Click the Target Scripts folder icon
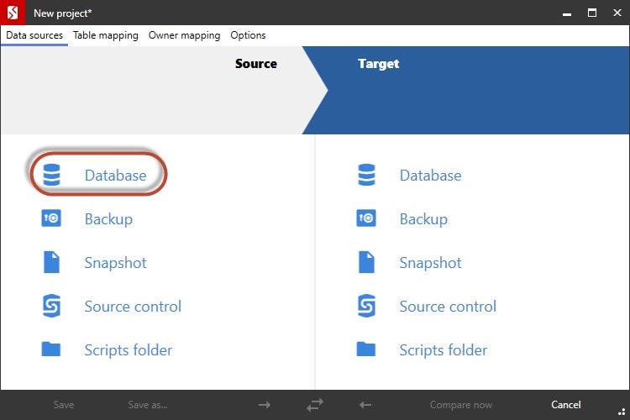Image resolution: width=630 pixels, height=420 pixels. [366, 349]
